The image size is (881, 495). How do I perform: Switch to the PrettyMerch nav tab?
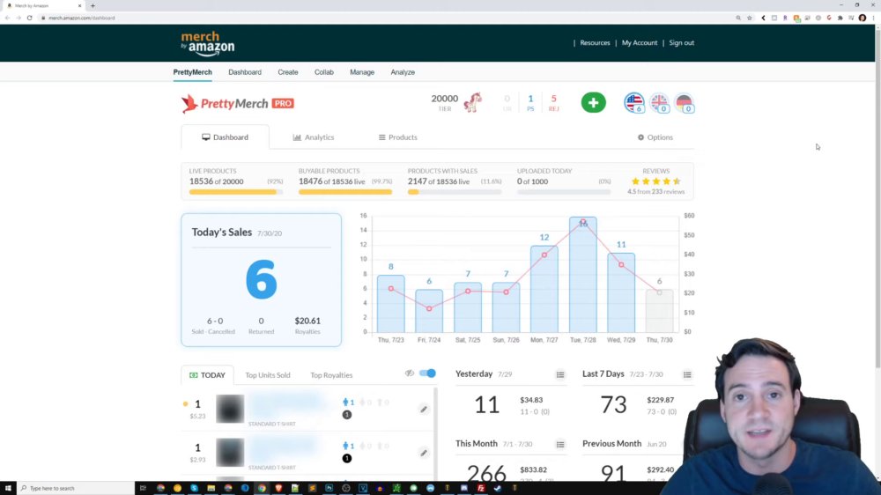click(x=192, y=72)
